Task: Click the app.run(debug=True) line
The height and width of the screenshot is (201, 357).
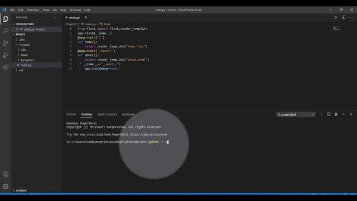Action: click(x=102, y=68)
